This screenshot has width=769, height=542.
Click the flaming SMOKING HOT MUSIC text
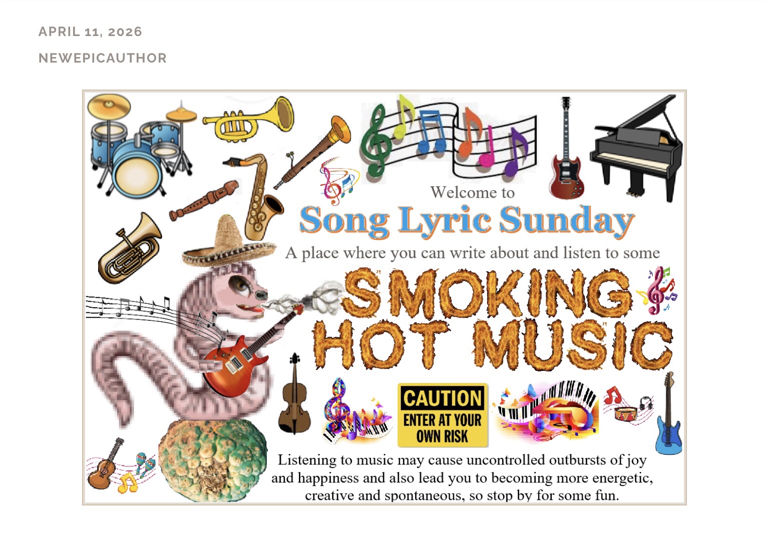tap(494, 319)
